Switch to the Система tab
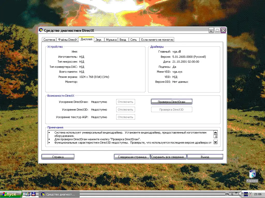 tap(49, 40)
